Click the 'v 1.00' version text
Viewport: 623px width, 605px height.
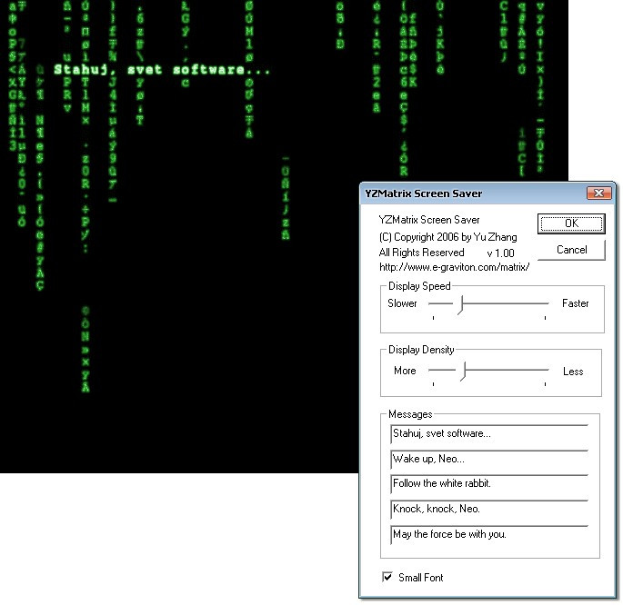[500, 253]
